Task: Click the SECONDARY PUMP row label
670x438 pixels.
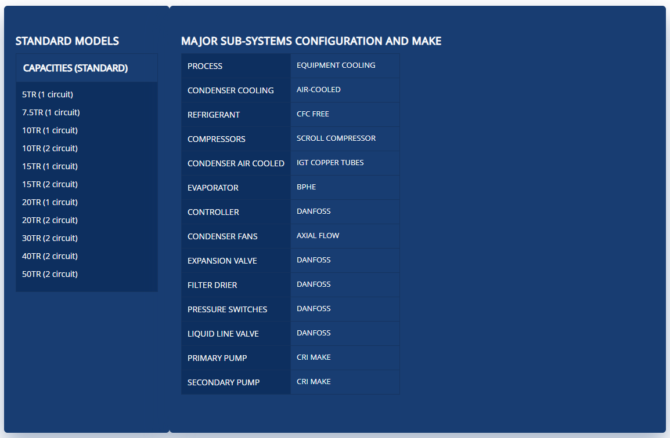Action: [224, 382]
